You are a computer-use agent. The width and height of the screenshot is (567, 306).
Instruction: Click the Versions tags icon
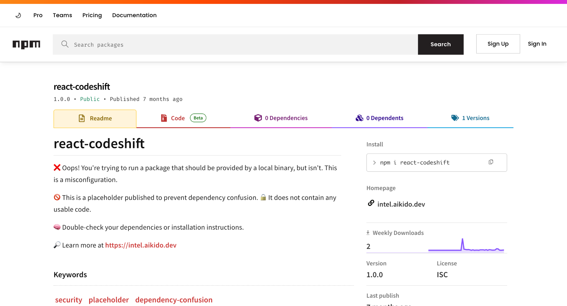pos(455,118)
